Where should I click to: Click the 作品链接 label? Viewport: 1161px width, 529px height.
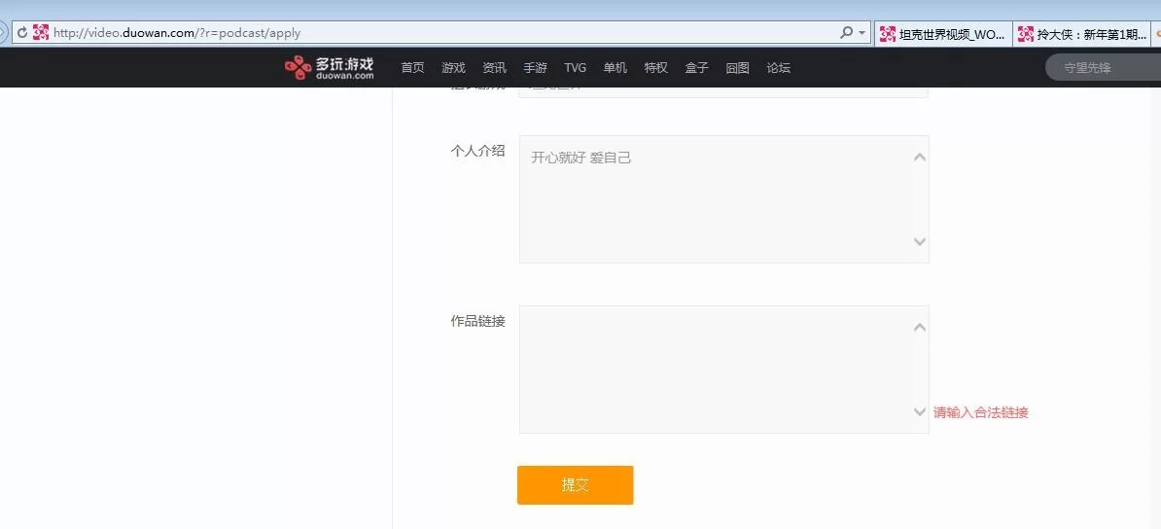477,321
